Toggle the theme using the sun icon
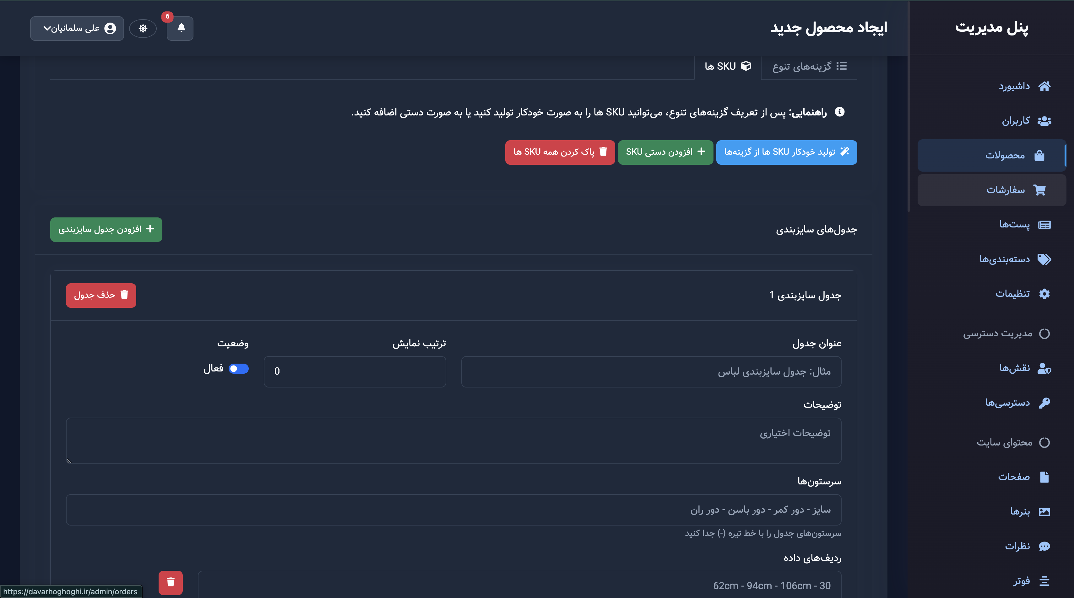 143,28
